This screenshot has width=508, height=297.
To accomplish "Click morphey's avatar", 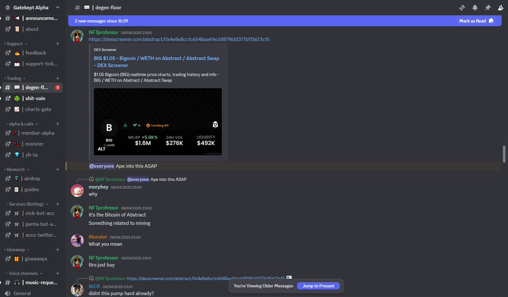I will tap(77, 191).
